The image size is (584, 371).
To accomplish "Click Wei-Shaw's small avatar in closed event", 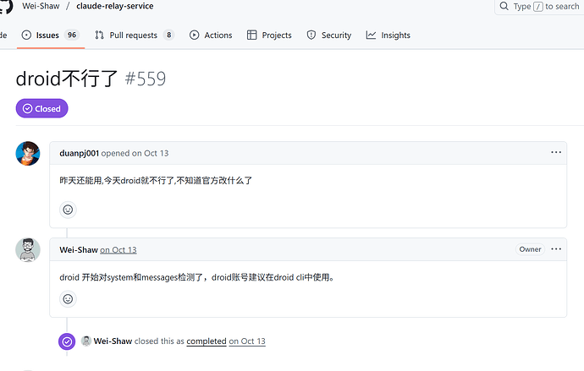I will pyautogui.click(x=86, y=341).
